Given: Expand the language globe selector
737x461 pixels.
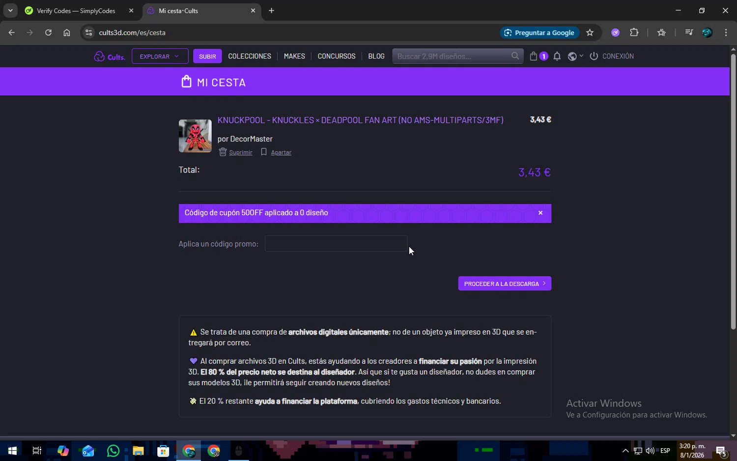Looking at the screenshot, I should [575, 56].
